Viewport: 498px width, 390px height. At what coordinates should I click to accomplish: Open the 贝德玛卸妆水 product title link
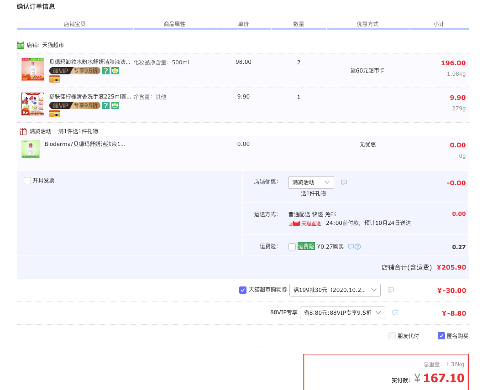coord(89,62)
